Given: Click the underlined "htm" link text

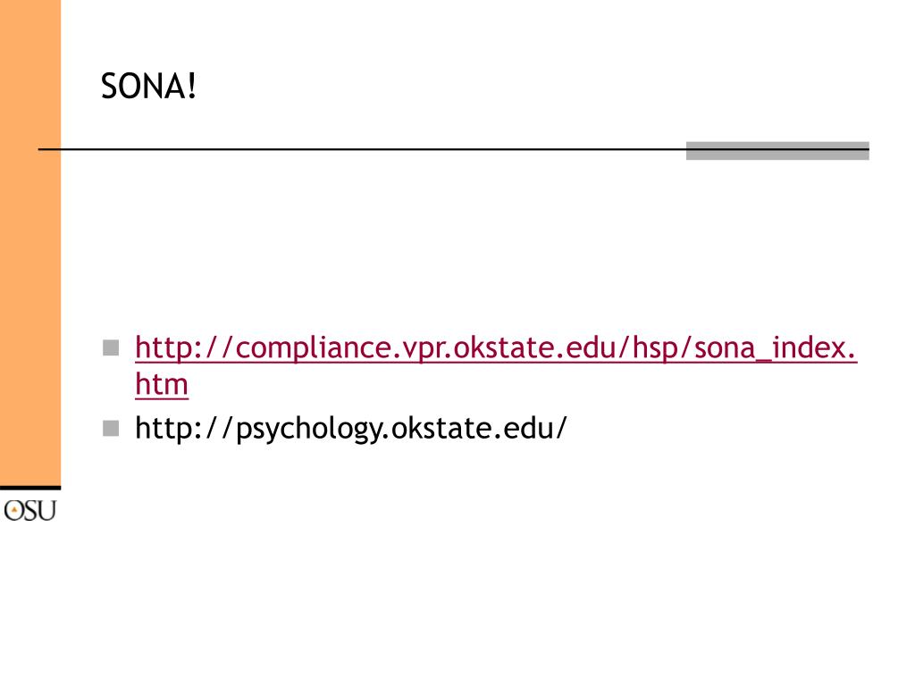Looking at the screenshot, I should [x=162, y=386].
